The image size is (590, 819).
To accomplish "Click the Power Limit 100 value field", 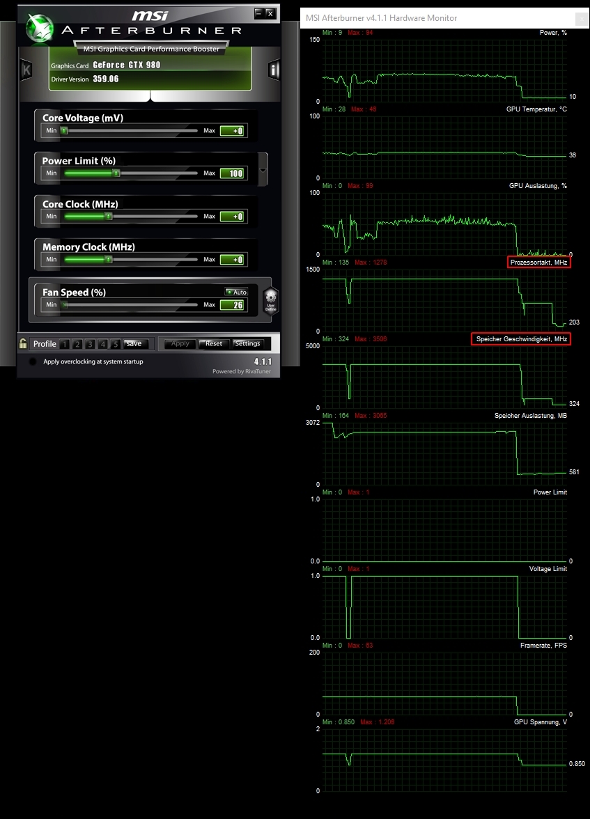I will pyautogui.click(x=232, y=173).
